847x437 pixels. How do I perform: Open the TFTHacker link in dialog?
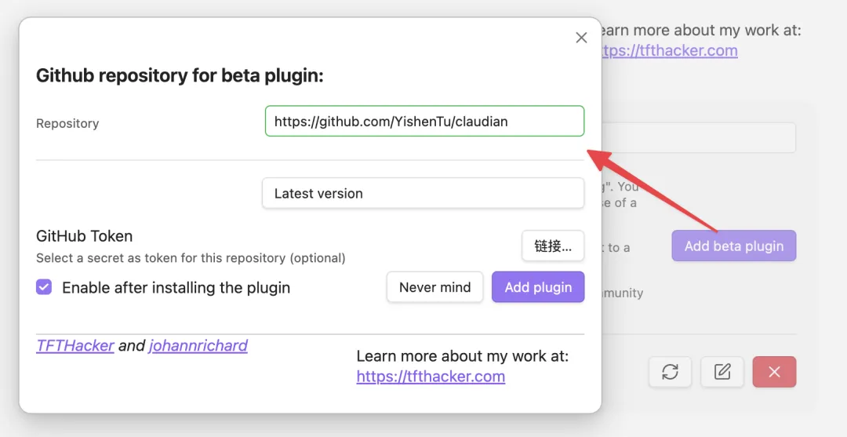[75, 346]
